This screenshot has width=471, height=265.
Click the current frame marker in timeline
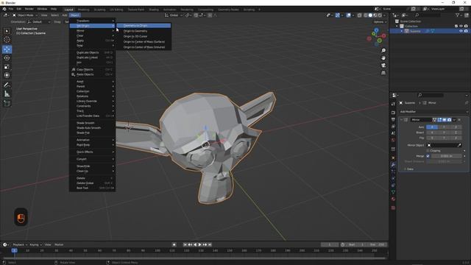(x=14, y=250)
